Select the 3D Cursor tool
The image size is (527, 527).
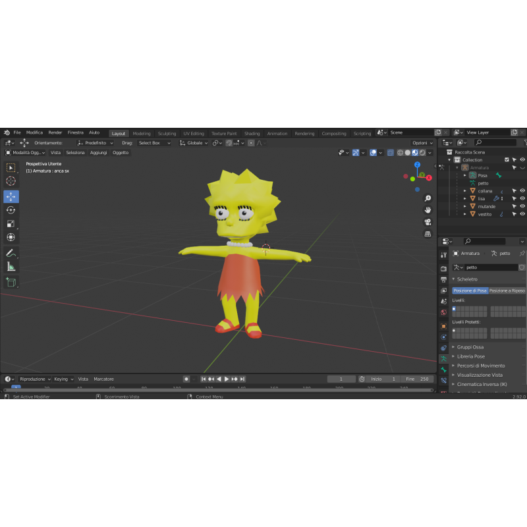coord(11,180)
